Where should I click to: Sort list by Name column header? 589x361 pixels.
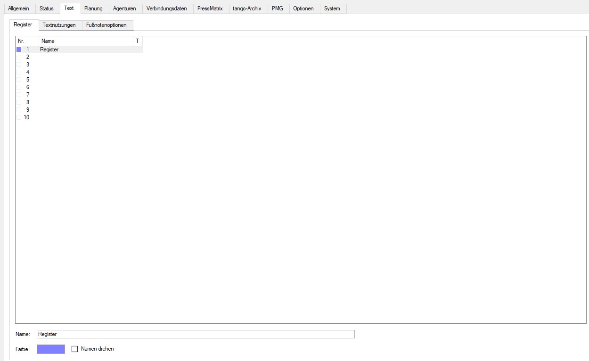[x=85, y=41]
